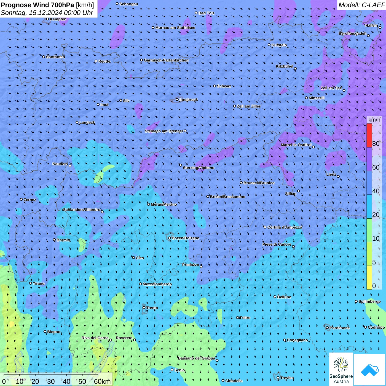Click the Lienz city marker dot
386x386 pixels.
click(x=338, y=176)
